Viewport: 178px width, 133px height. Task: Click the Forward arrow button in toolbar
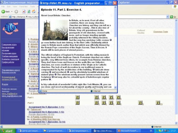16,12
